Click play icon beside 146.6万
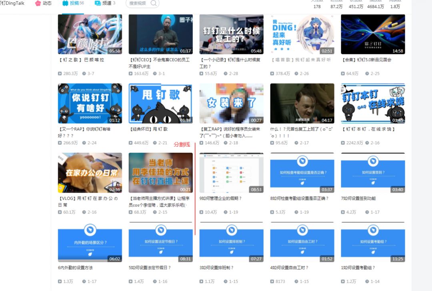432x291 pixels. click(201, 143)
